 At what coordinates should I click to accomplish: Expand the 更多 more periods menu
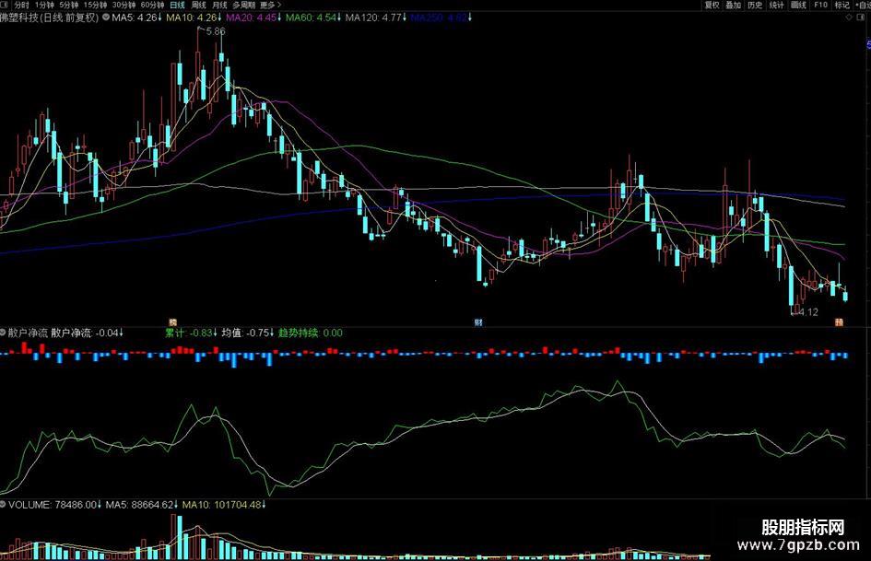tap(271, 5)
